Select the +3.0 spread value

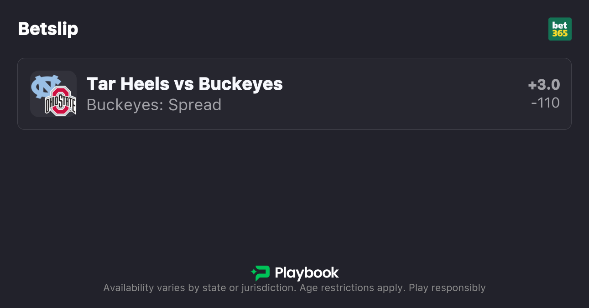coord(543,84)
